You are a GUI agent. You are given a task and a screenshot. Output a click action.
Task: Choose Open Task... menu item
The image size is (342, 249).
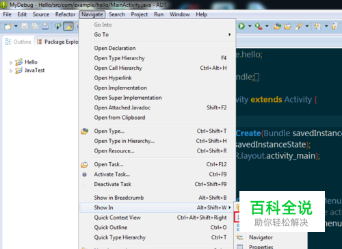[158, 164]
